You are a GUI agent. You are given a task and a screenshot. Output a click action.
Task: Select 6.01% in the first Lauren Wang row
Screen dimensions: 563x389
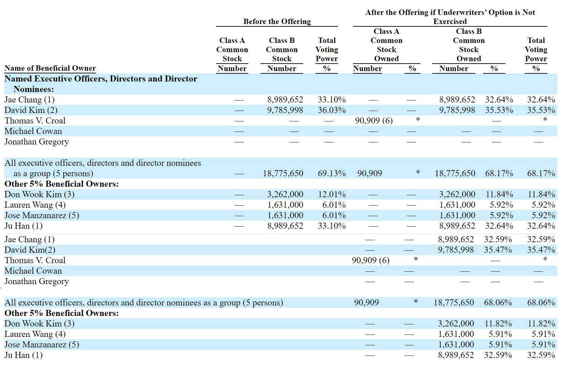point(334,205)
